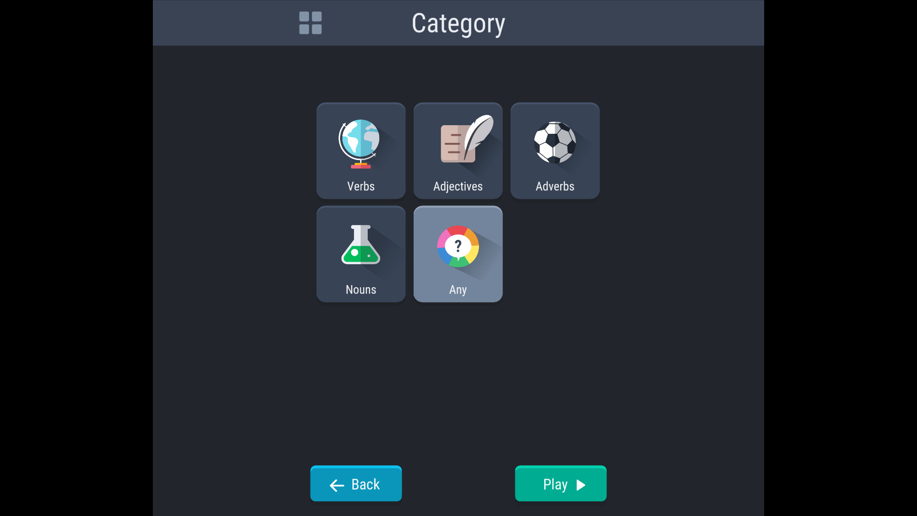Click the Category title bar
The width and height of the screenshot is (917, 516).
coord(458,22)
